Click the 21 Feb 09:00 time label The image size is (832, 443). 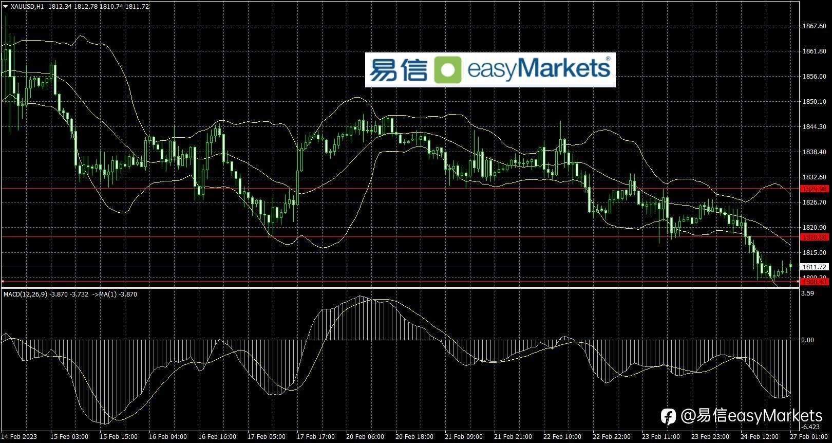(464, 437)
